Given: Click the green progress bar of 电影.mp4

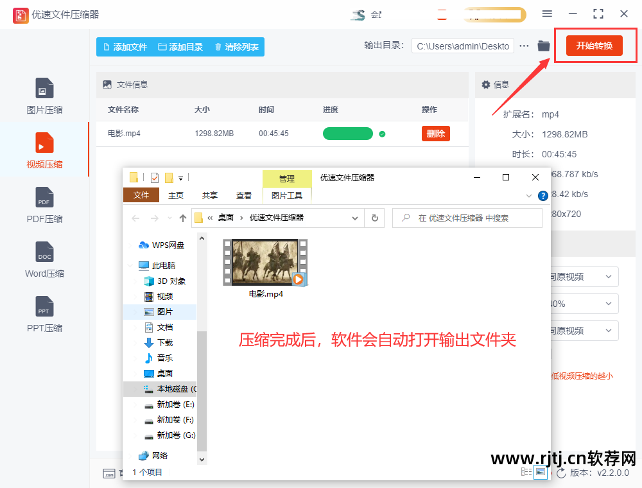Looking at the screenshot, I should pos(347,134).
